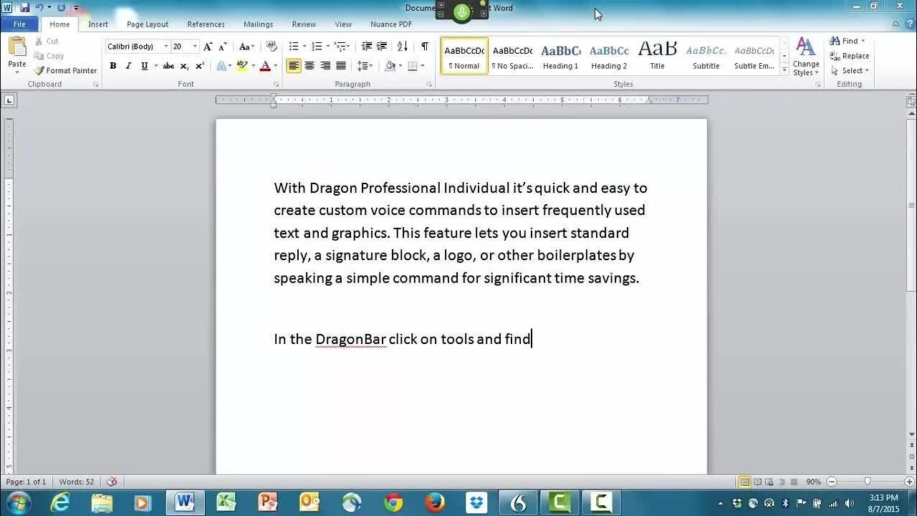The image size is (917, 516).
Task: Open the font size 20 dropdown
Action: coord(195,47)
